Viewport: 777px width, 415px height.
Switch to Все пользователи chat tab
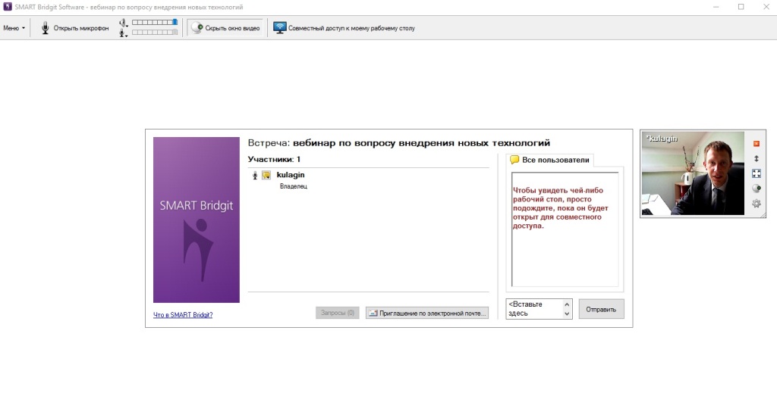549,160
